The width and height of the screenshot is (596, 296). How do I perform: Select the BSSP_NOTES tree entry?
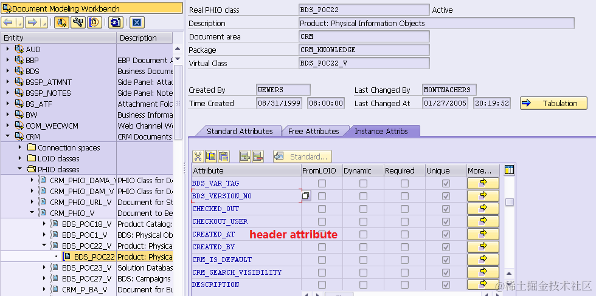[x=48, y=93]
